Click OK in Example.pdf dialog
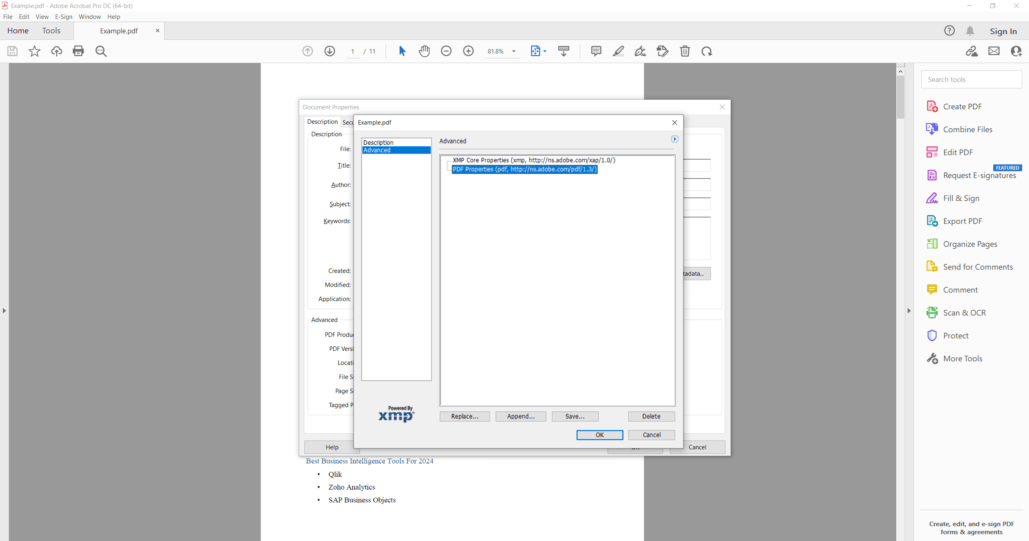The image size is (1029, 541). 600,435
